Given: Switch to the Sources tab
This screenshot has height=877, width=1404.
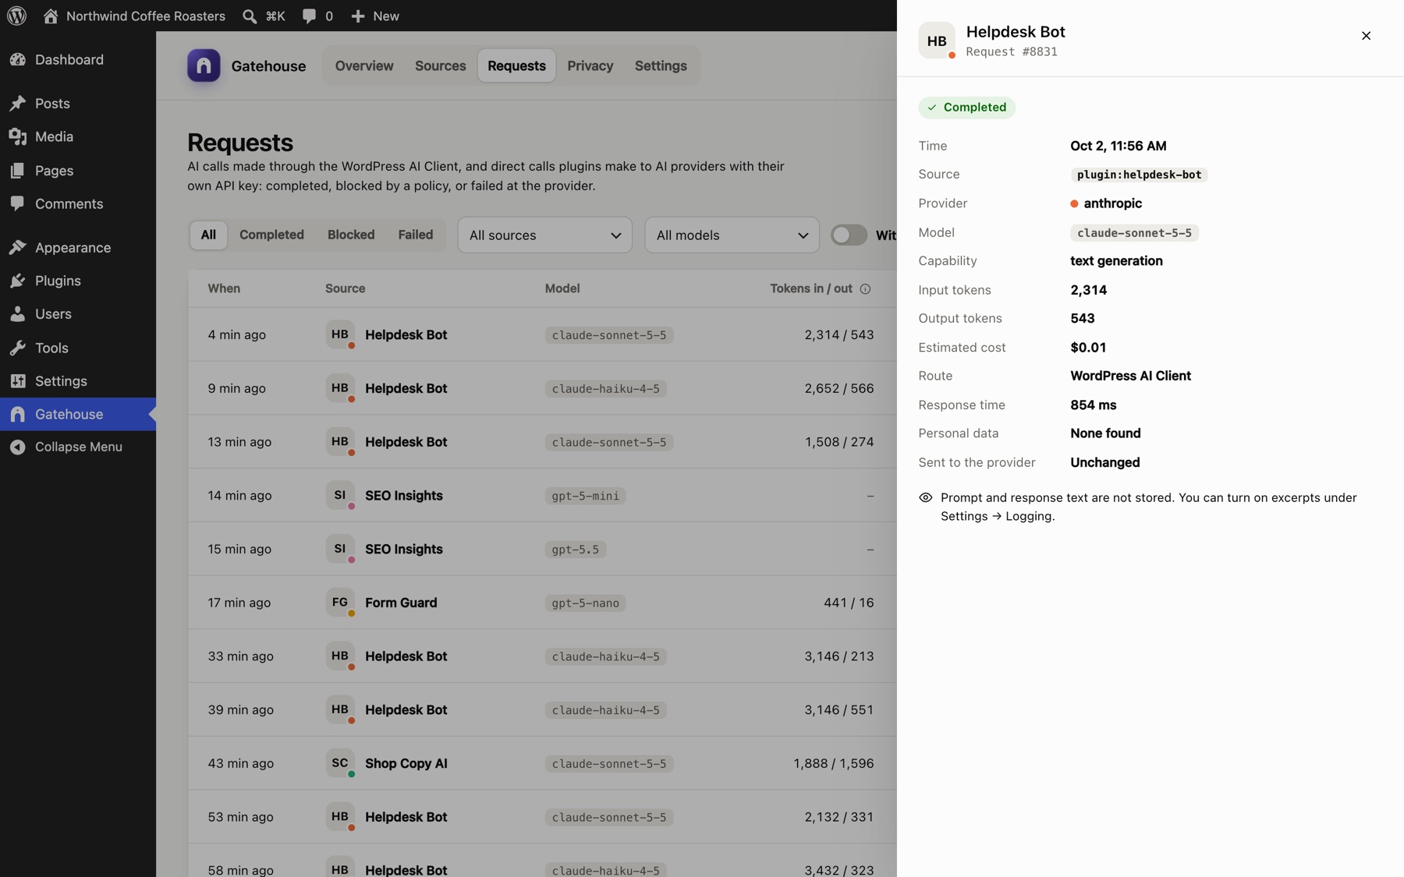Looking at the screenshot, I should (441, 65).
